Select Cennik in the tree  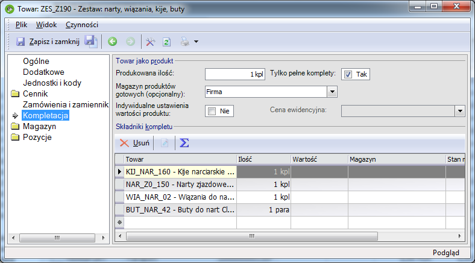[x=36, y=94]
